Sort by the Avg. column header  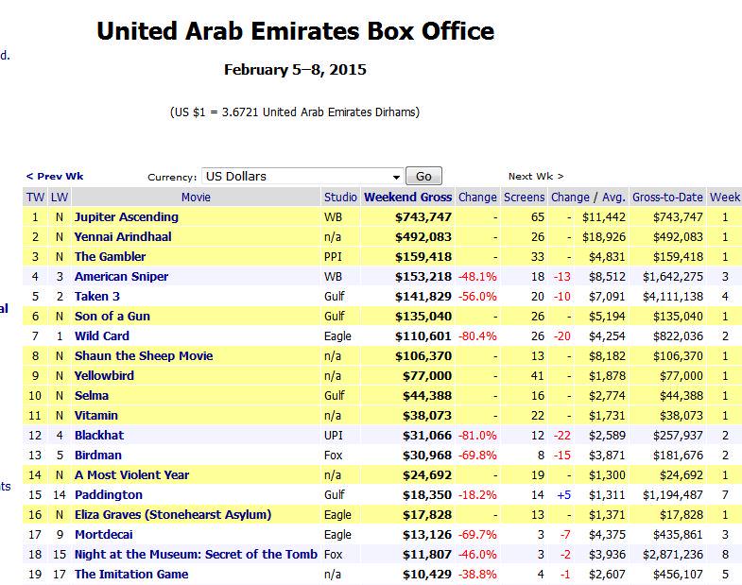(613, 197)
